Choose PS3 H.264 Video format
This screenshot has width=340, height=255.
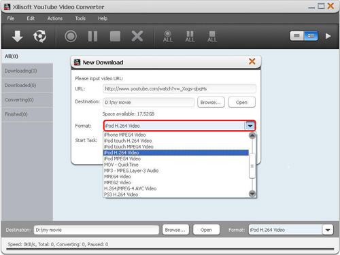click(176, 194)
